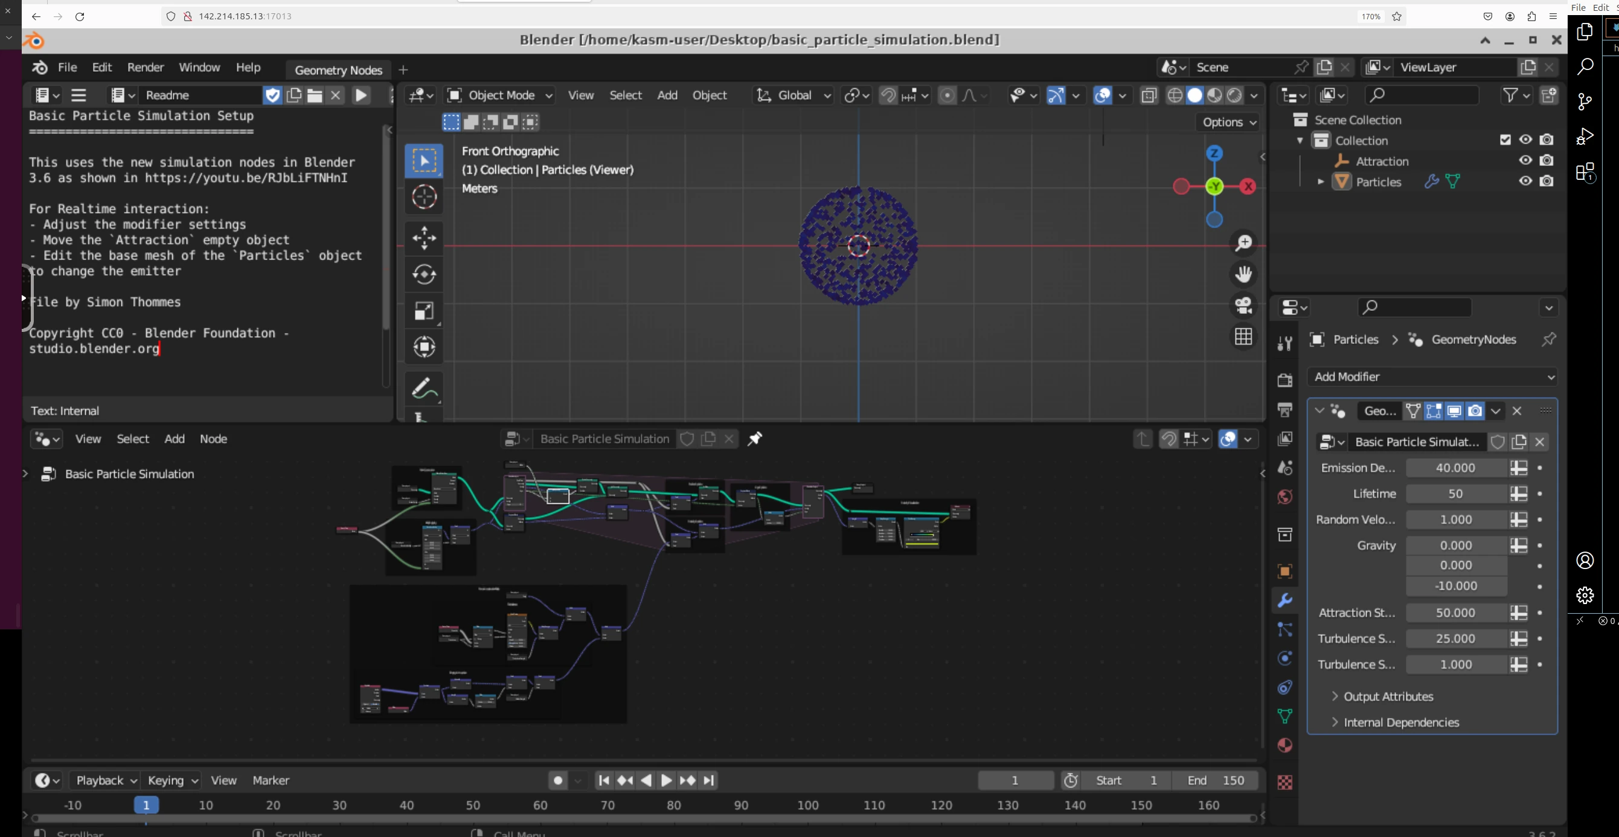This screenshot has height=837, width=1619.
Task: Open the World properties tab
Action: 1285,497
